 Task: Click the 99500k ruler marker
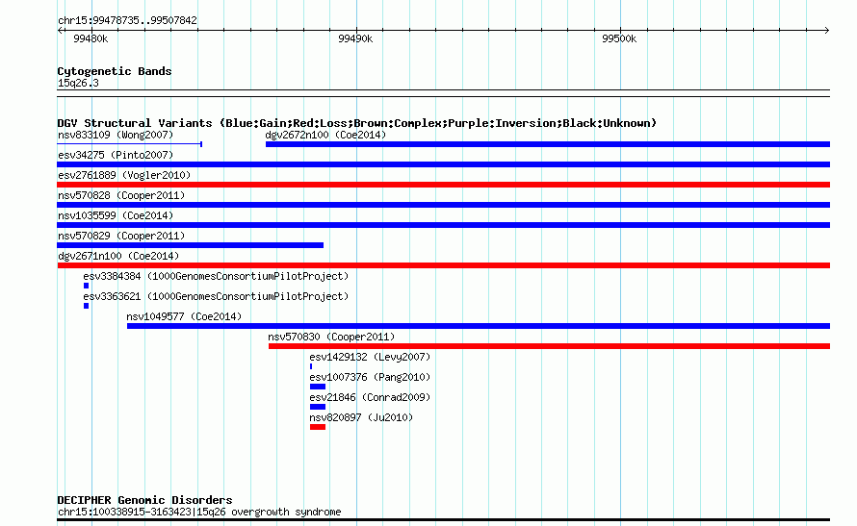pyautogui.click(x=619, y=38)
